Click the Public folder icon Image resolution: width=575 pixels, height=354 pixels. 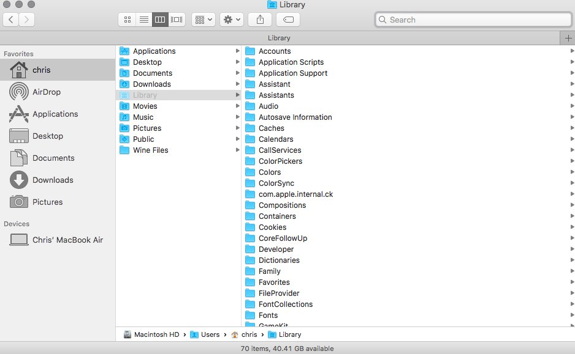[x=124, y=139]
